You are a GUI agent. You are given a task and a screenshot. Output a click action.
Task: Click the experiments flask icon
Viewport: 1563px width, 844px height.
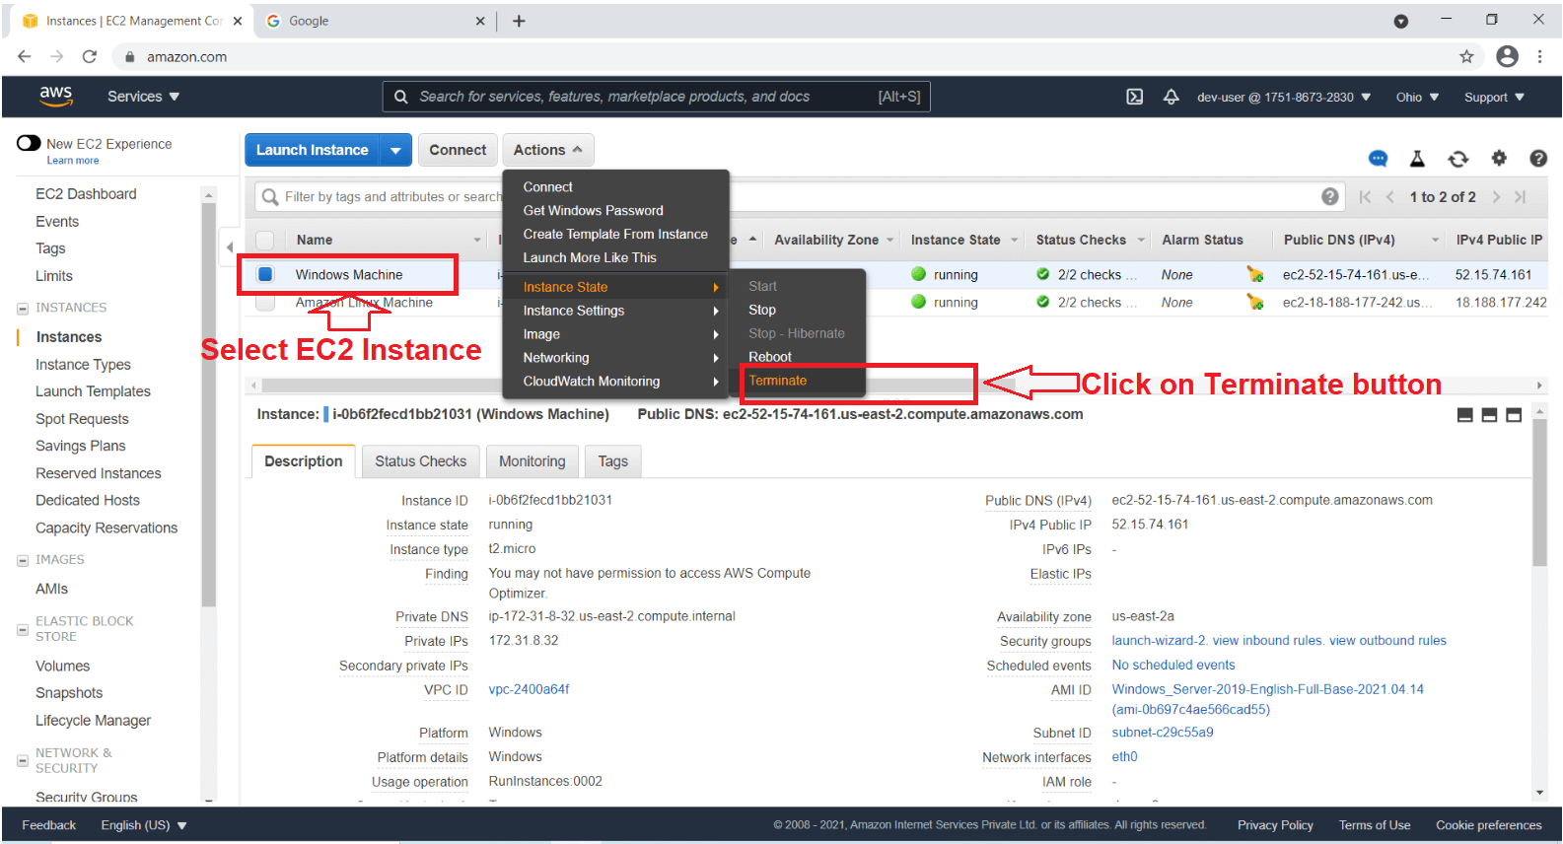[x=1417, y=159]
